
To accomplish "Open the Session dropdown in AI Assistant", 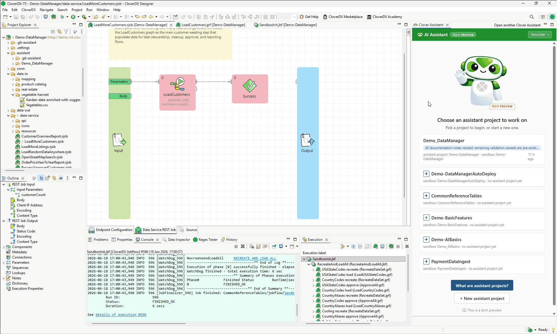I will click(540, 34).
